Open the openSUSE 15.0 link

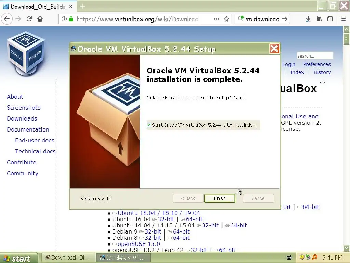(139, 244)
